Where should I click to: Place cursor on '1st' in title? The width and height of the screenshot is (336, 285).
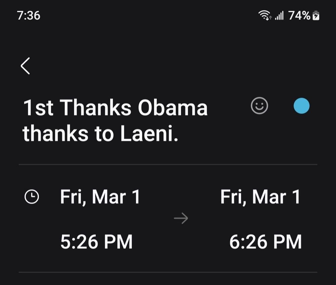point(38,108)
